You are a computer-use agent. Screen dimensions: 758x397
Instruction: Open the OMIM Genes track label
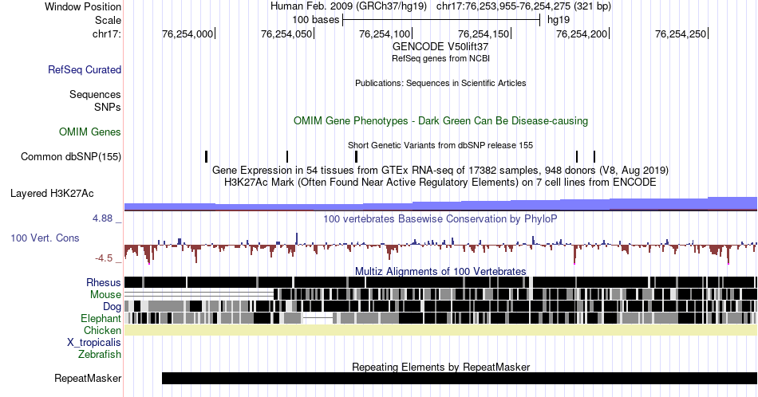[90, 132]
